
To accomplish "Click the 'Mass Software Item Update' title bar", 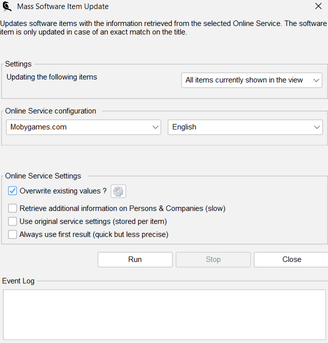I will point(63,6).
